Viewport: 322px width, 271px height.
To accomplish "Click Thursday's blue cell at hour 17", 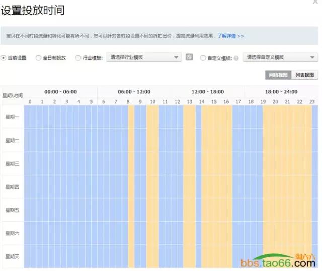I will coord(238,187).
